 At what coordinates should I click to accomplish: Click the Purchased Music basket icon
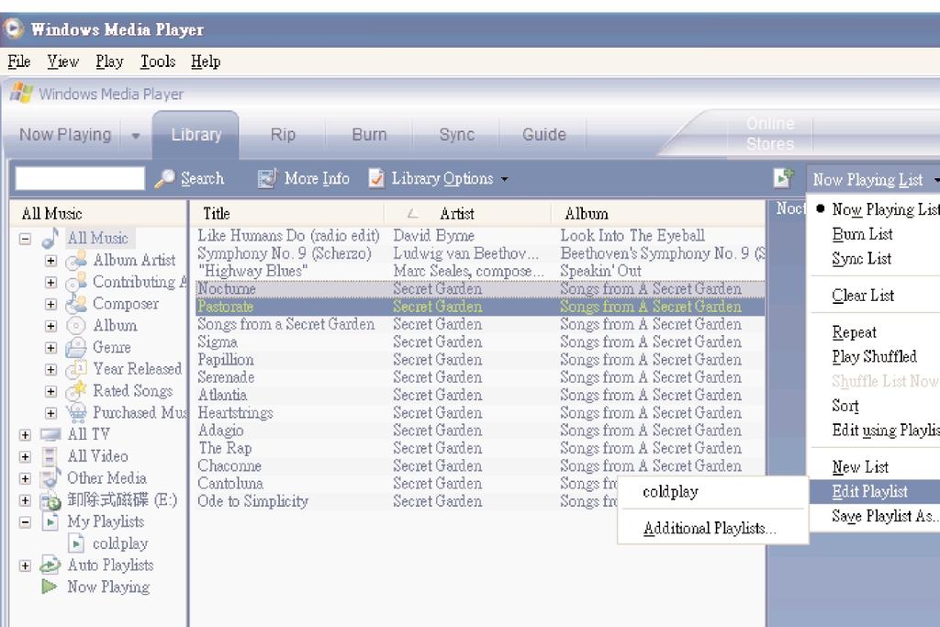click(x=76, y=412)
